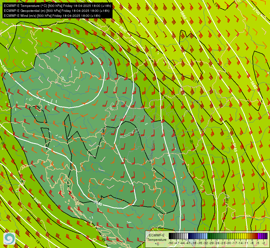Click the -19 isotherm label on the map
The width and height of the screenshot is (270, 248).
pyautogui.click(x=227, y=201)
